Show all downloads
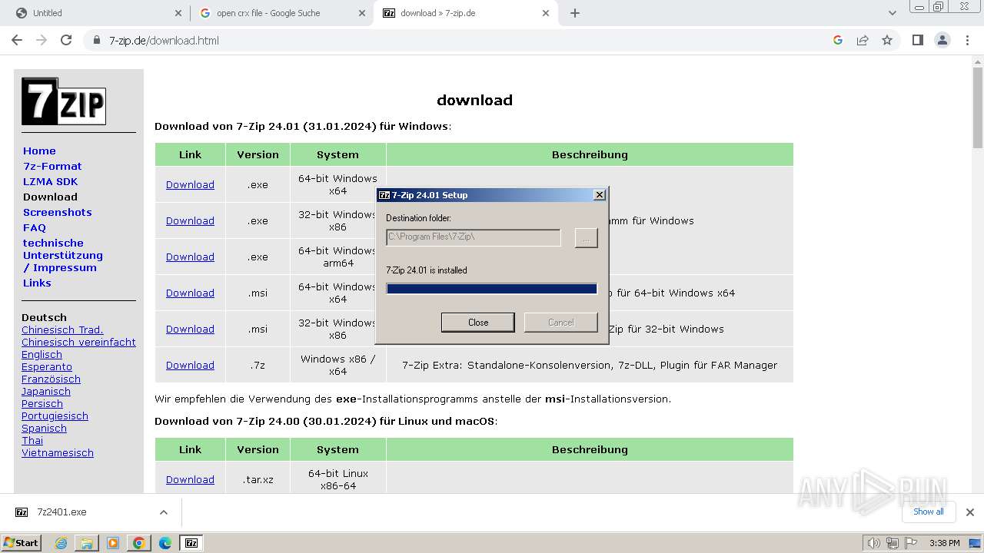 tap(928, 512)
